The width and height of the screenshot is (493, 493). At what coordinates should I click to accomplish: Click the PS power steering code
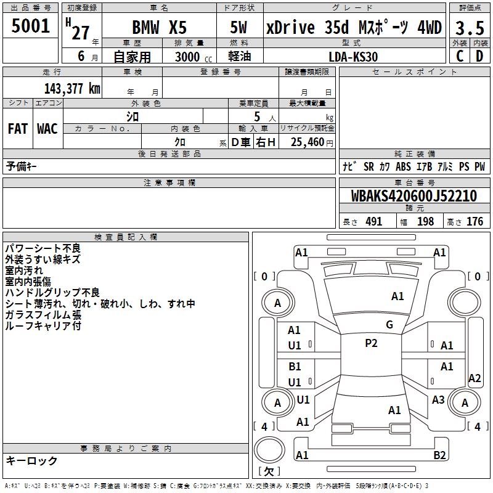click(464, 166)
